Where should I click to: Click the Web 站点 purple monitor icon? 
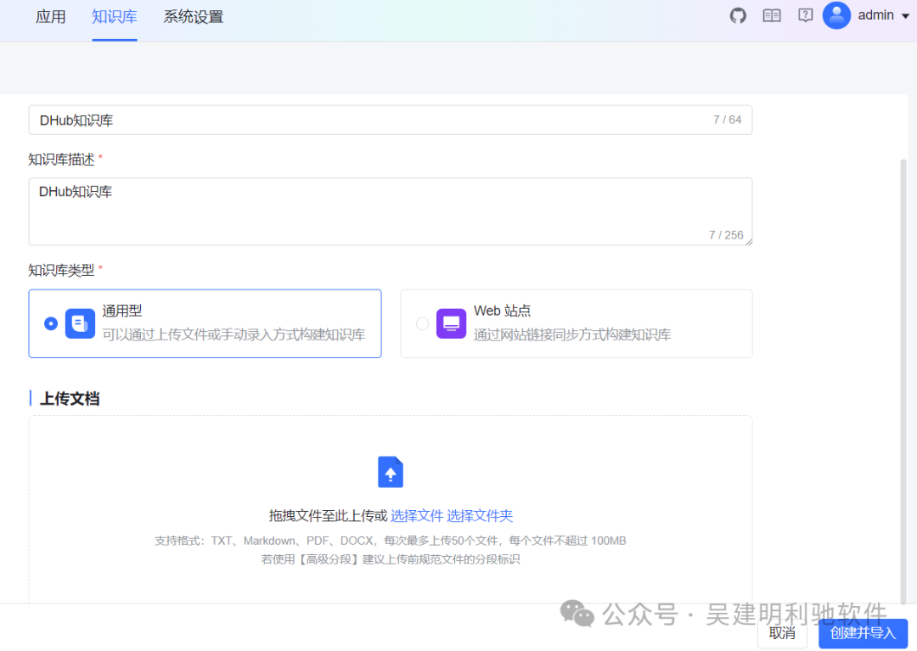click(x=451, y=323)
